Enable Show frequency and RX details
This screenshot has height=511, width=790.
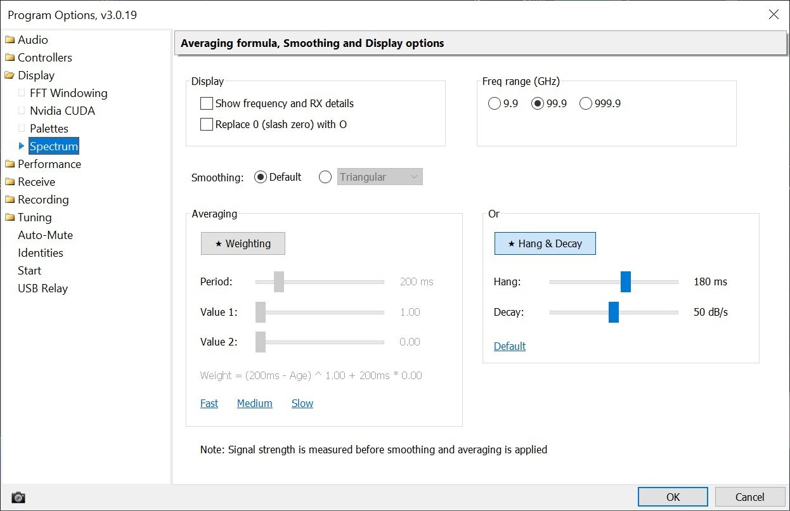pos(207,103)
